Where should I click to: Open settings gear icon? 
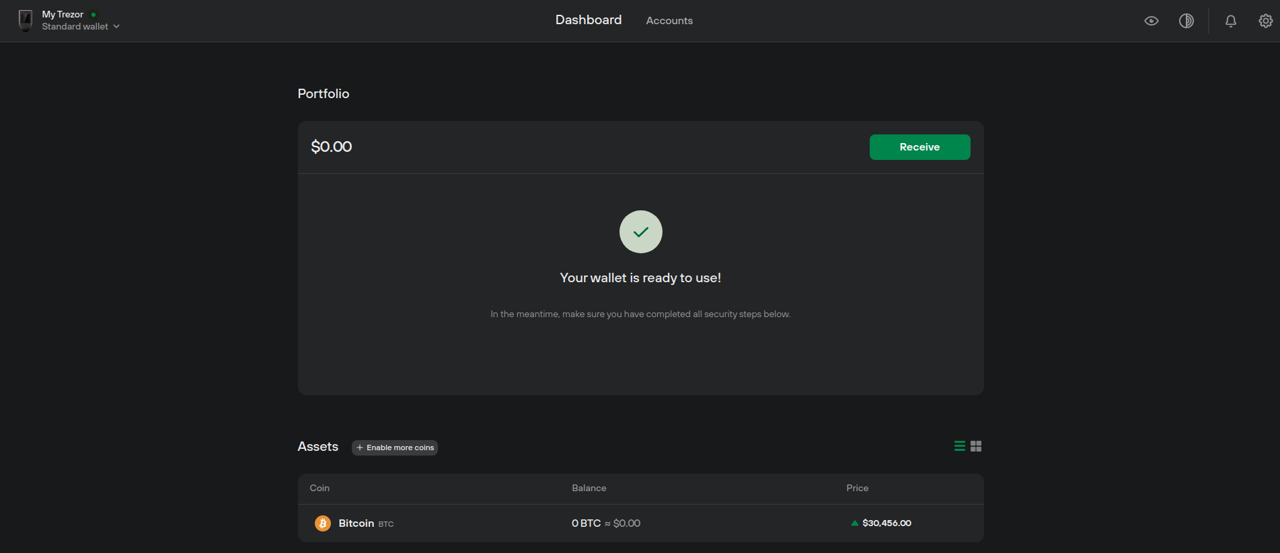coord(1265,21)
